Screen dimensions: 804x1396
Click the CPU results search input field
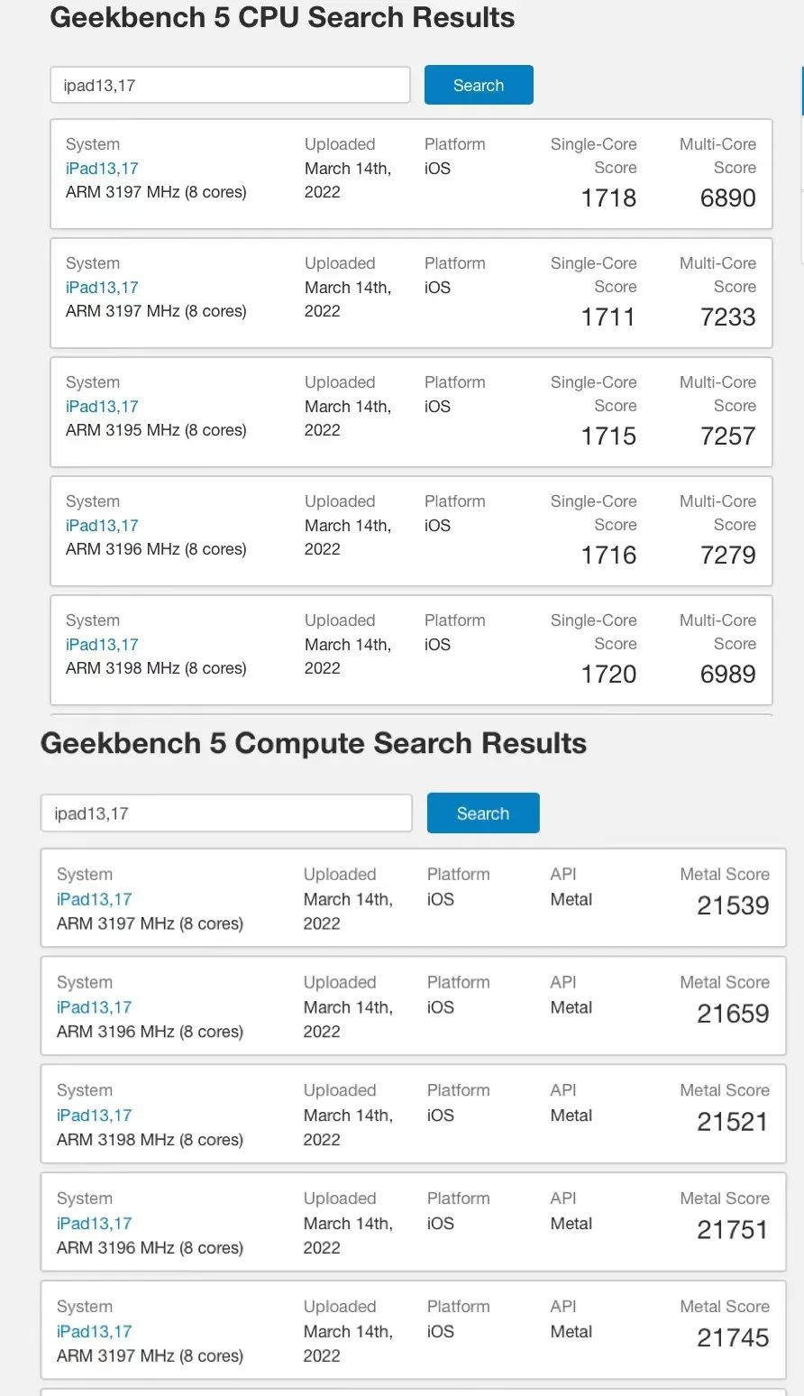click(230, 86)
